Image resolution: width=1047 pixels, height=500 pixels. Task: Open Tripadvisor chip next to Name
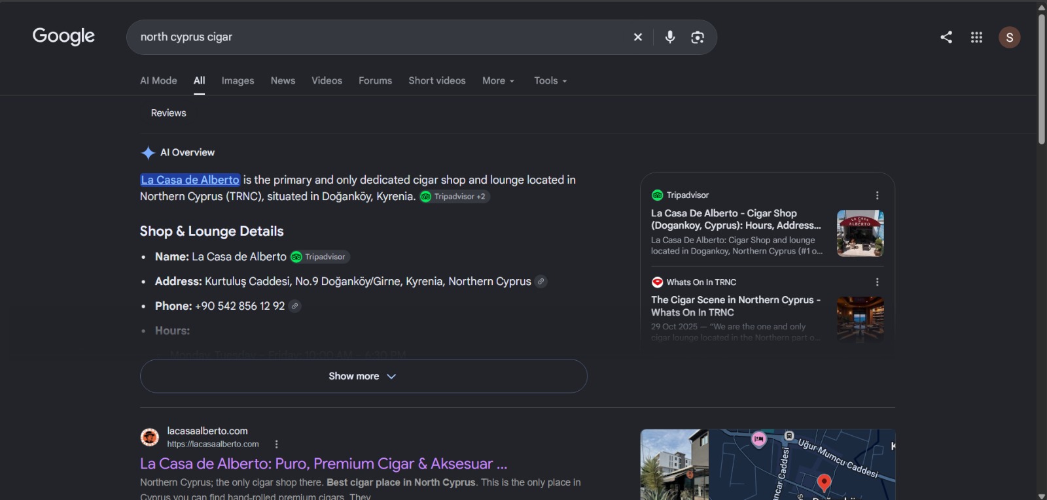(x=320, y=257)
